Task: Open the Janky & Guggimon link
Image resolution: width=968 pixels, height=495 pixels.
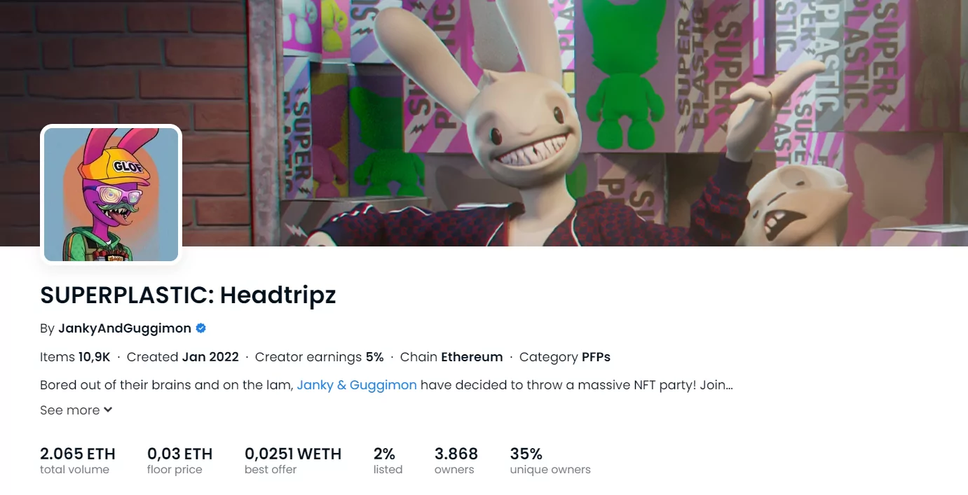Action: [x=357, y=385]
